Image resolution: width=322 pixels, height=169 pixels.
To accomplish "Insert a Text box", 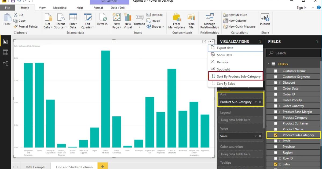I will click(x=155, y=14).
